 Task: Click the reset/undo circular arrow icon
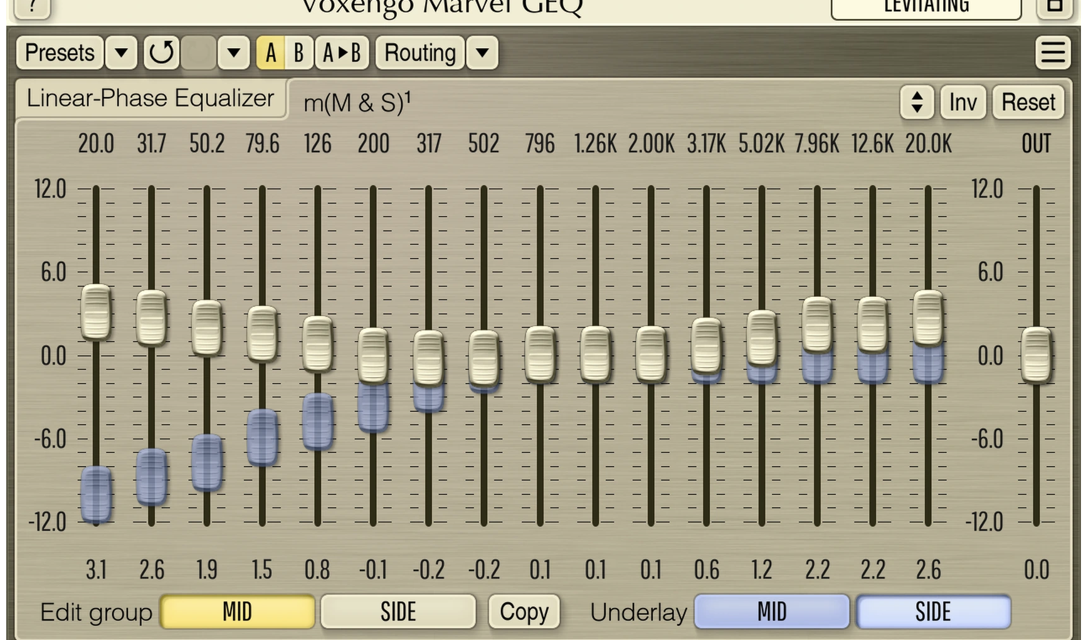coord(162,53)
